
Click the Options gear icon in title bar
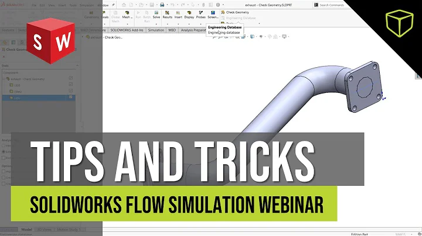point(218,5)
